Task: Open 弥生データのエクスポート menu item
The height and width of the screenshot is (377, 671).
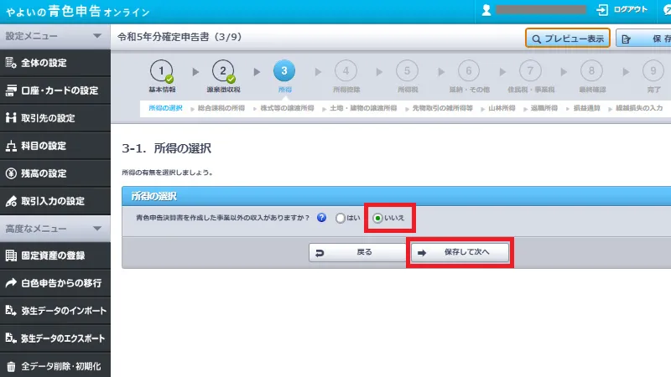Action: (x=55, y=338)
